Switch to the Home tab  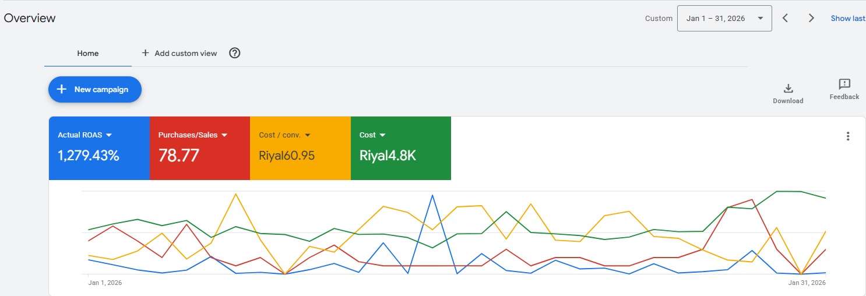pos(88,53)
